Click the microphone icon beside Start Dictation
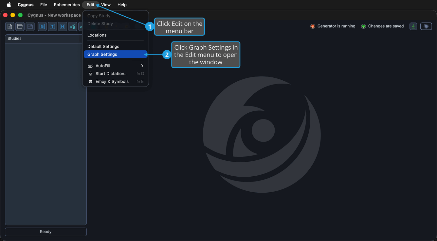The image size is (437, 241). [90, 74]
